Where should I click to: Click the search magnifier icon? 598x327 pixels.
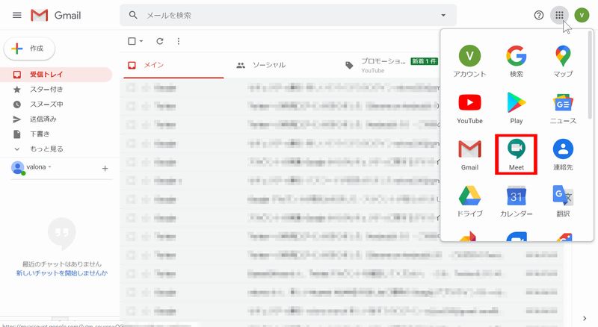(133, 15)
